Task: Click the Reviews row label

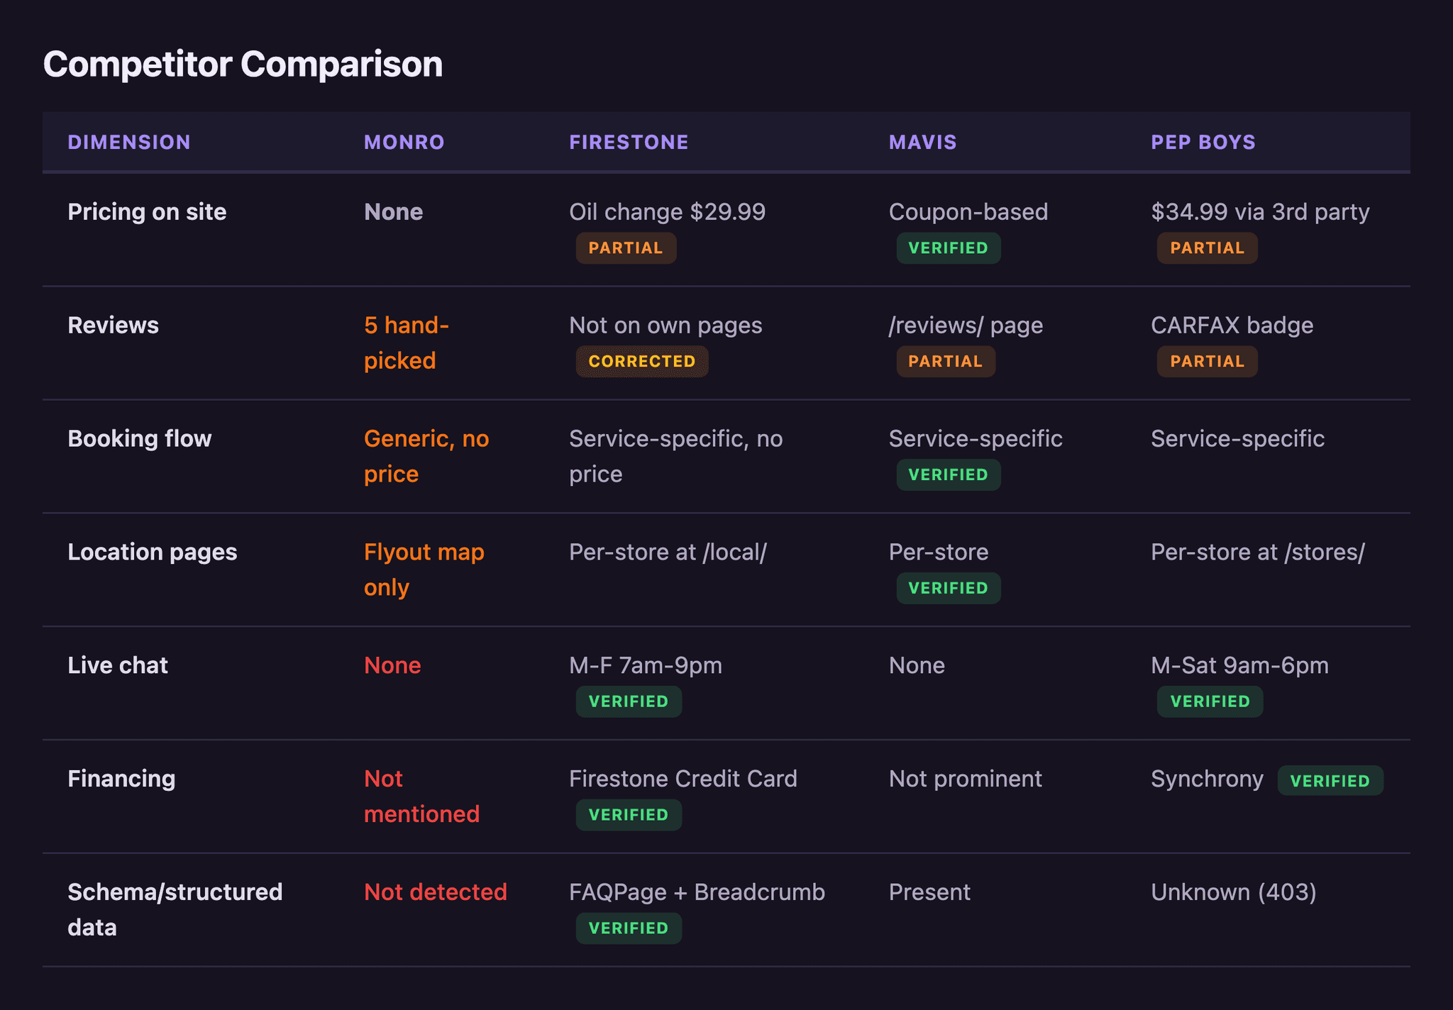Action: 114,325
